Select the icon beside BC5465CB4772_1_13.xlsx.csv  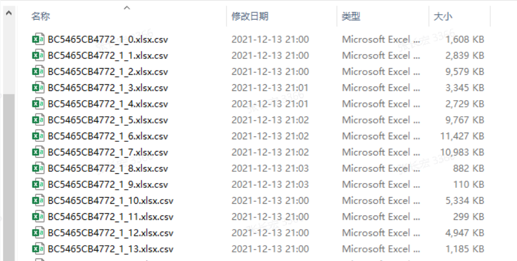38,249
